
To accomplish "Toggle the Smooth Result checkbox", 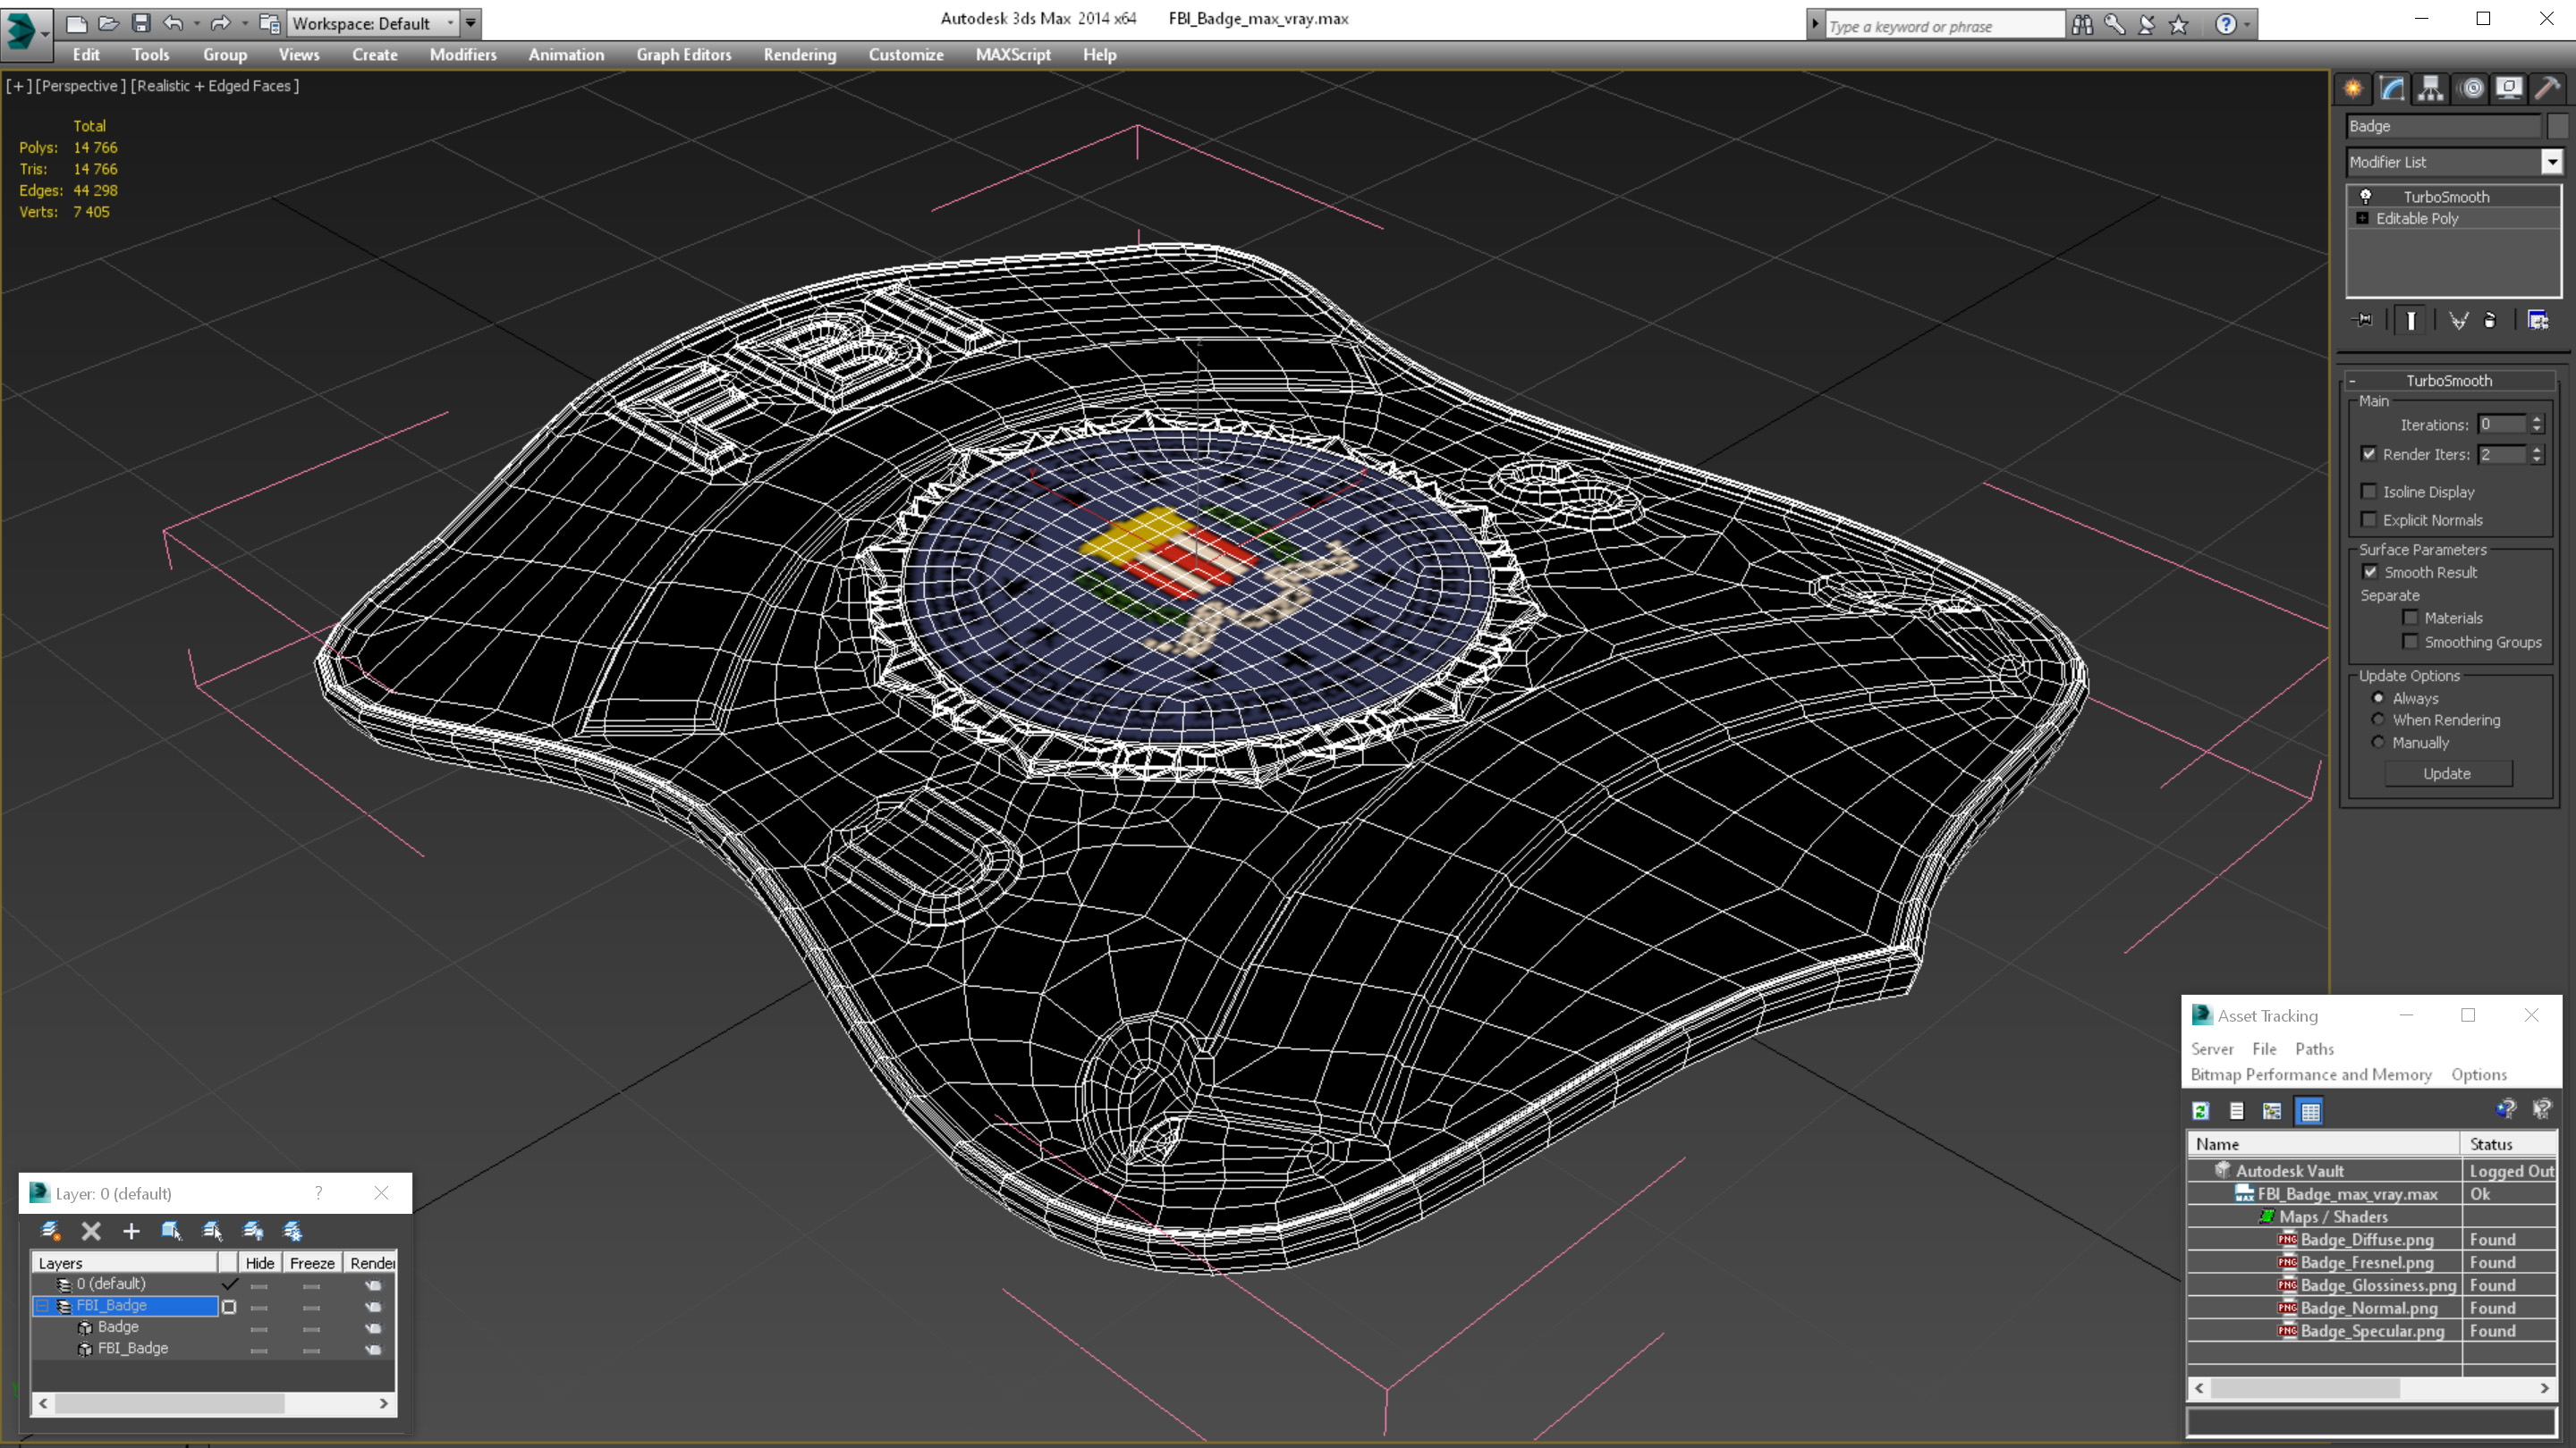I will pos(2370,572).
